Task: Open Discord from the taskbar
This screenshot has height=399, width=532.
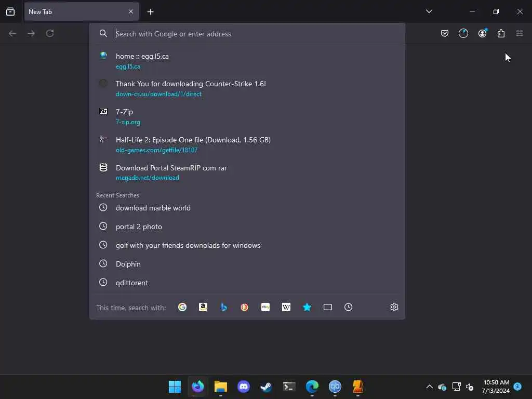Action: 244,387
